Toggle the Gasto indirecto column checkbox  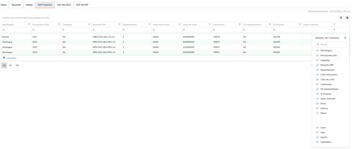tap(317, 99)
